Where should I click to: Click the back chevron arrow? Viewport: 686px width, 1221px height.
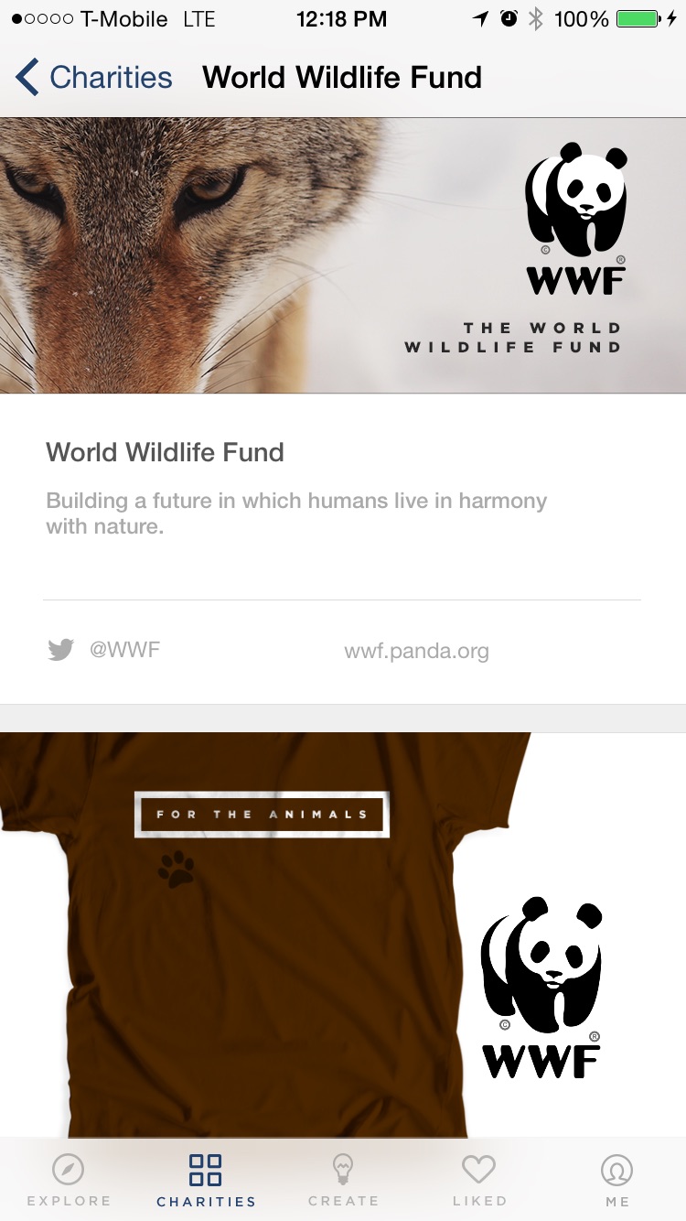(x=27, y=77)
